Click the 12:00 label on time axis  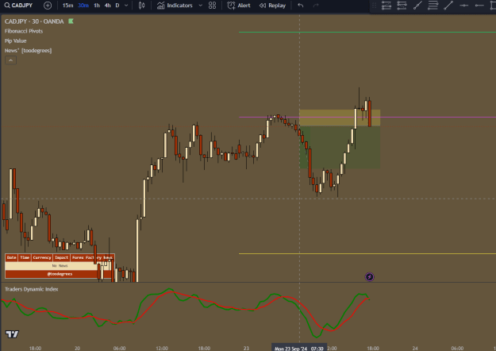(x=162, y=348)
